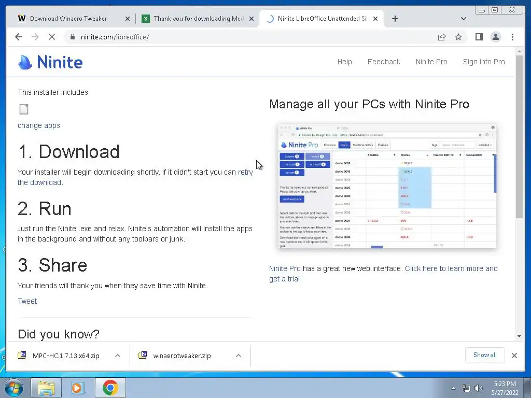This screenshot has height=398, width=531.
Task: Click the vertical page scrollbar thumb
Action: 519,136
